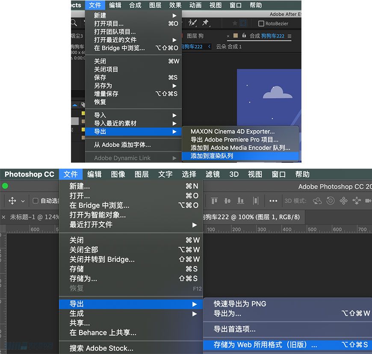Screen dimensions: 372x354
Task: Select the Roto Brush tool in After Effects
Action: coord(192,23)
